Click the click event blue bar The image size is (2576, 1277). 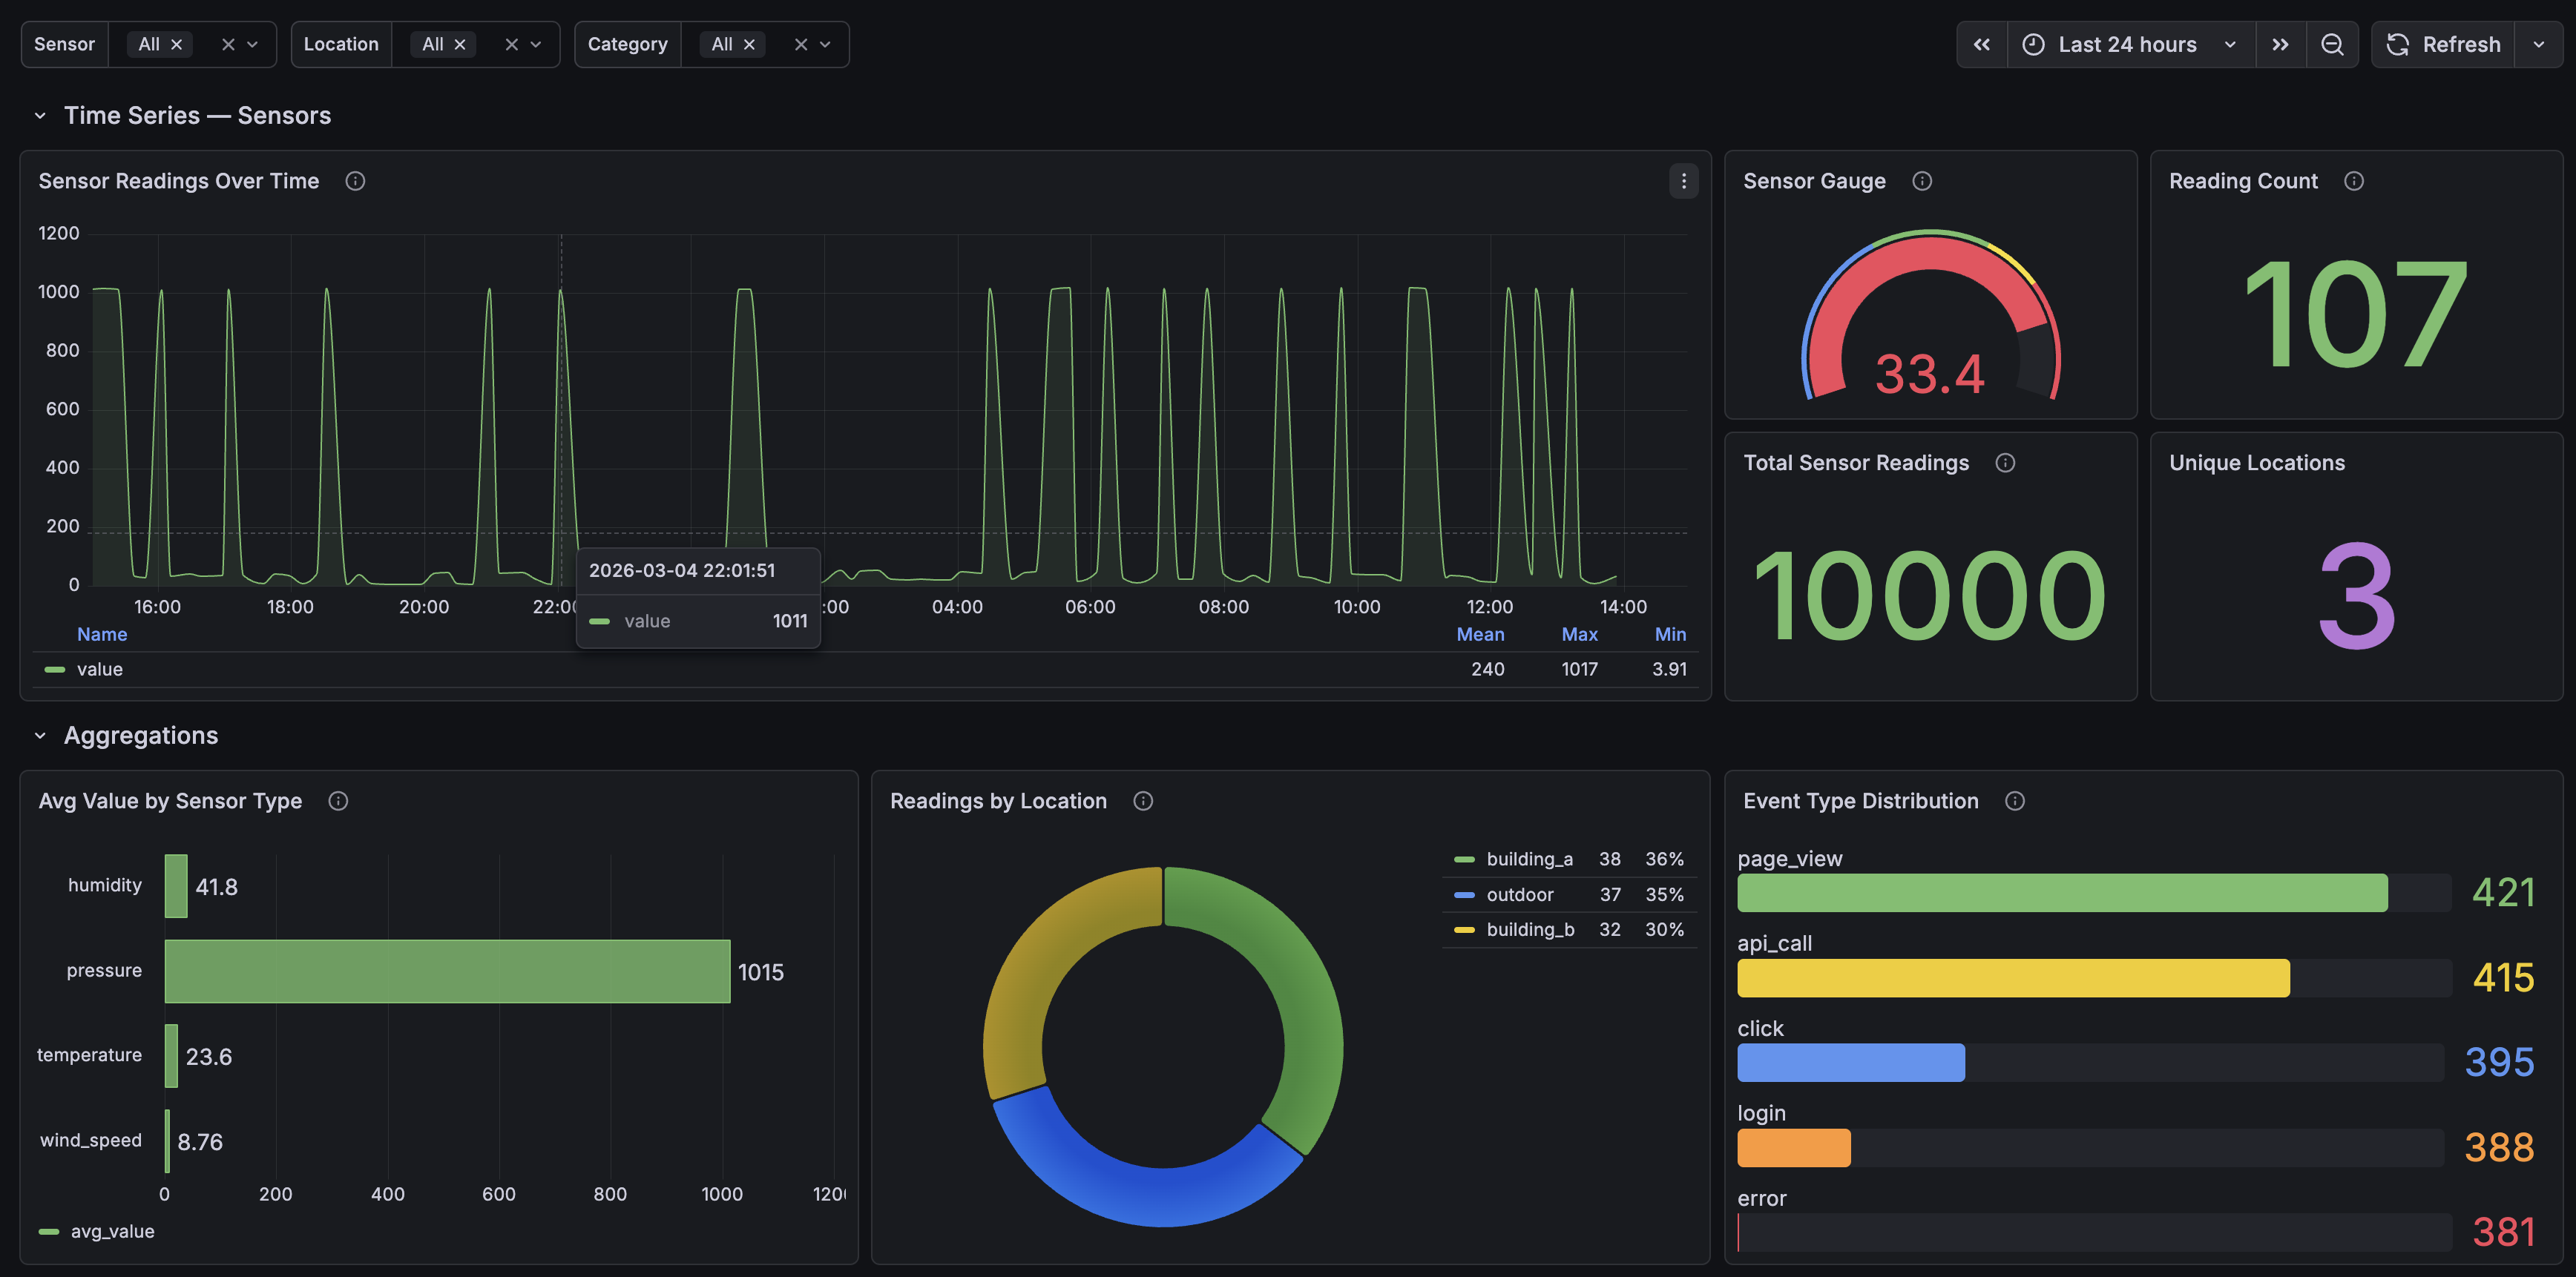1851,1063
